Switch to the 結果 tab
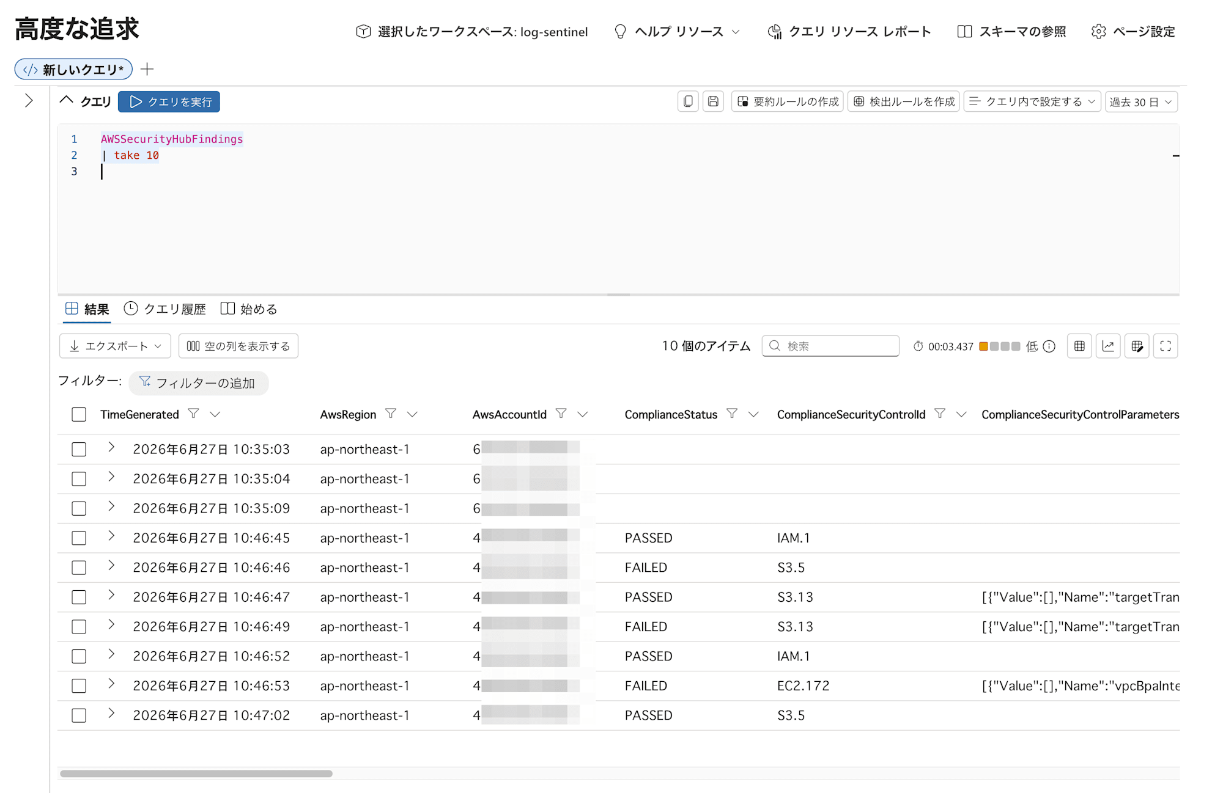Screen dimensions: 1223x793 point(87,309)
